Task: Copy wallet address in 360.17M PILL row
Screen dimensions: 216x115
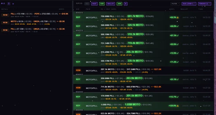Action: pyautogui.click(x=195, y=62)
